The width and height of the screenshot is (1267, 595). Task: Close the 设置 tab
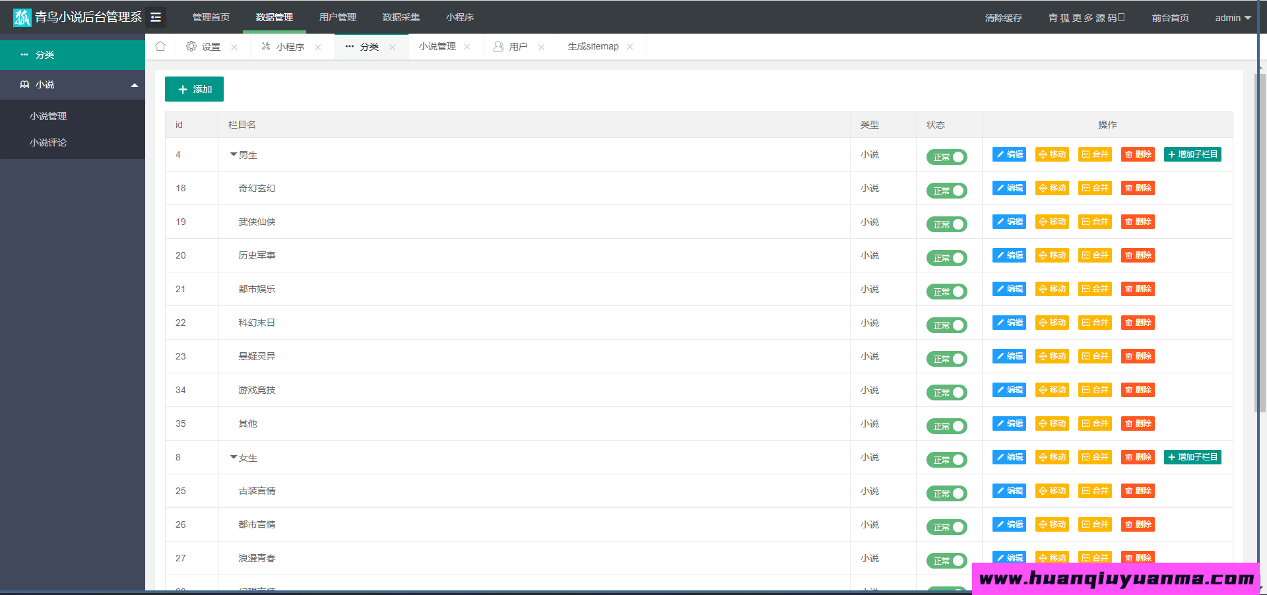tap(234, 47)
